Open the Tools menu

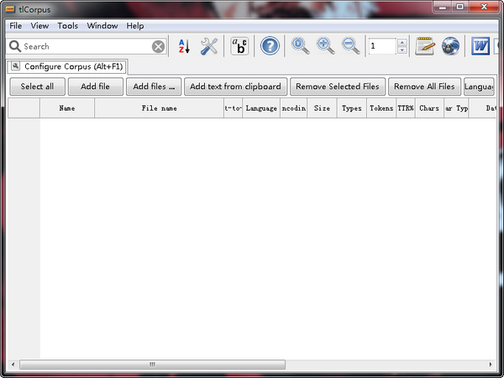[68, 26]
